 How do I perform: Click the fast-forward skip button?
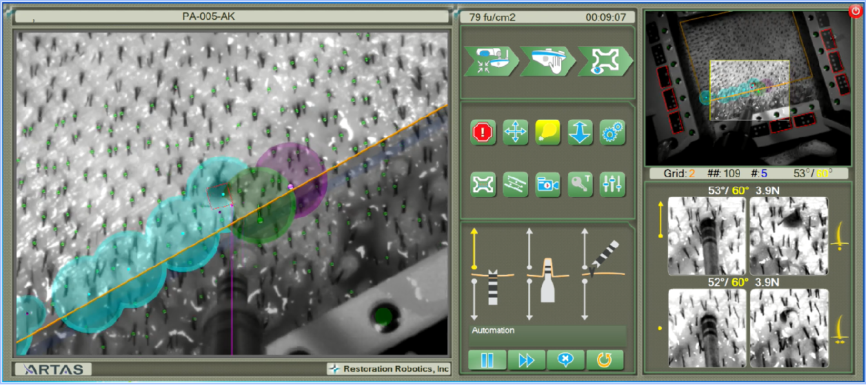(527, 360)
